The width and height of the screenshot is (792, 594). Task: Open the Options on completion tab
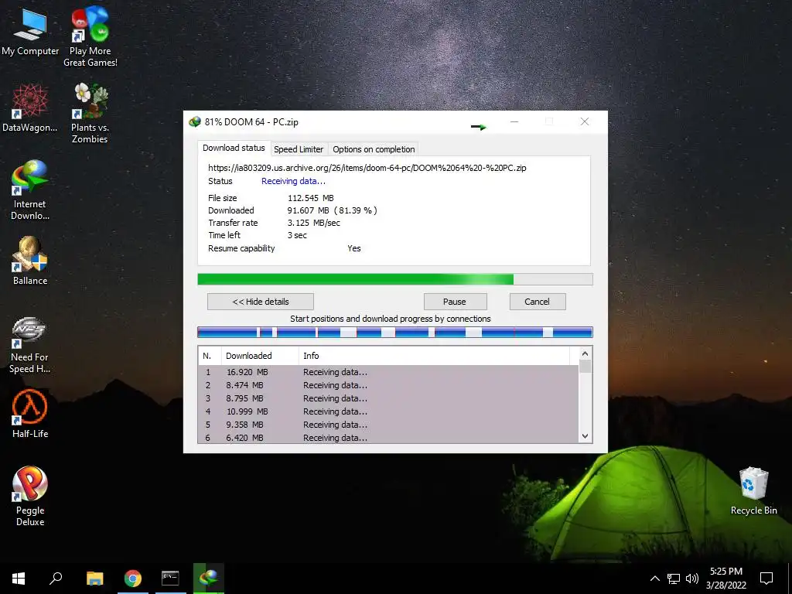point(374,149)
